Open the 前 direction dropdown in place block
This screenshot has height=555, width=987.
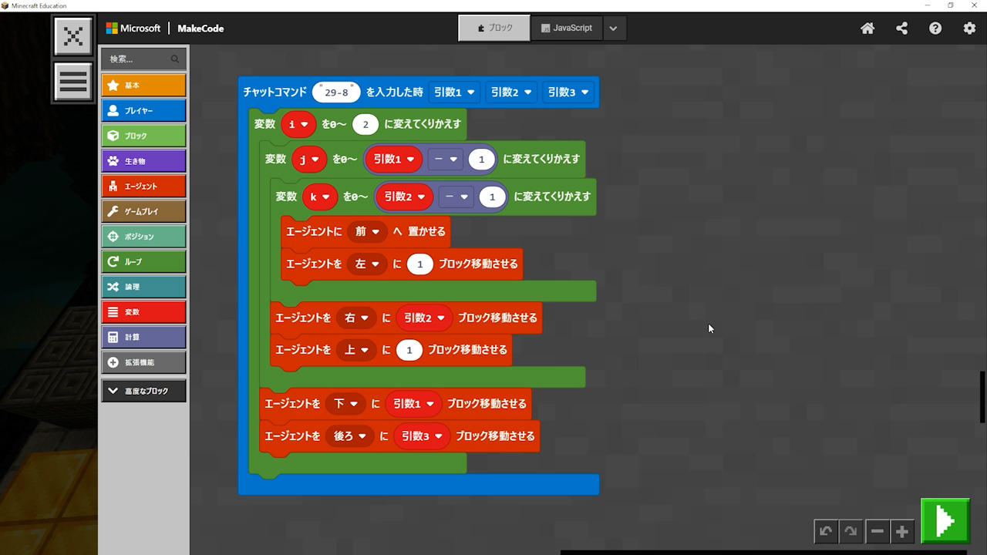point(367,231)
